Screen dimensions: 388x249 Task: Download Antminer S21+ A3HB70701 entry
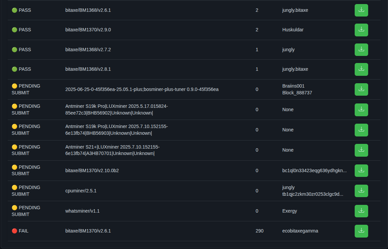point(361,150)
